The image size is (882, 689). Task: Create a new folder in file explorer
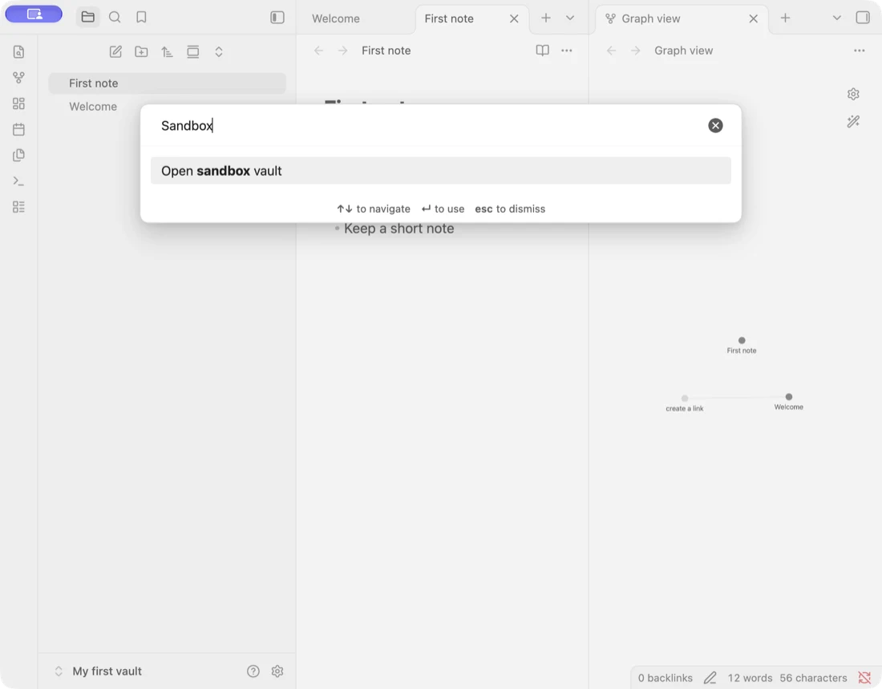pos(141,52)
